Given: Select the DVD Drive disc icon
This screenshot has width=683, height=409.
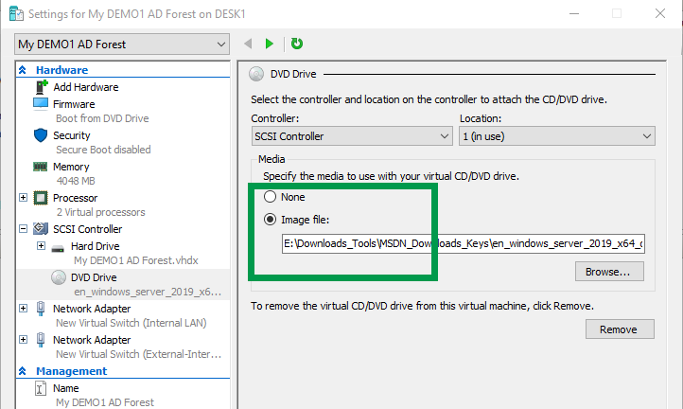Looking at the screenshot, I should click(x=58, y=277).
